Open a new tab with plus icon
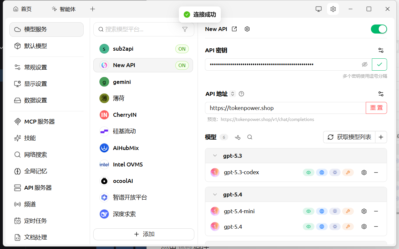Screen dimensions: 399x249 click(93, 9)
